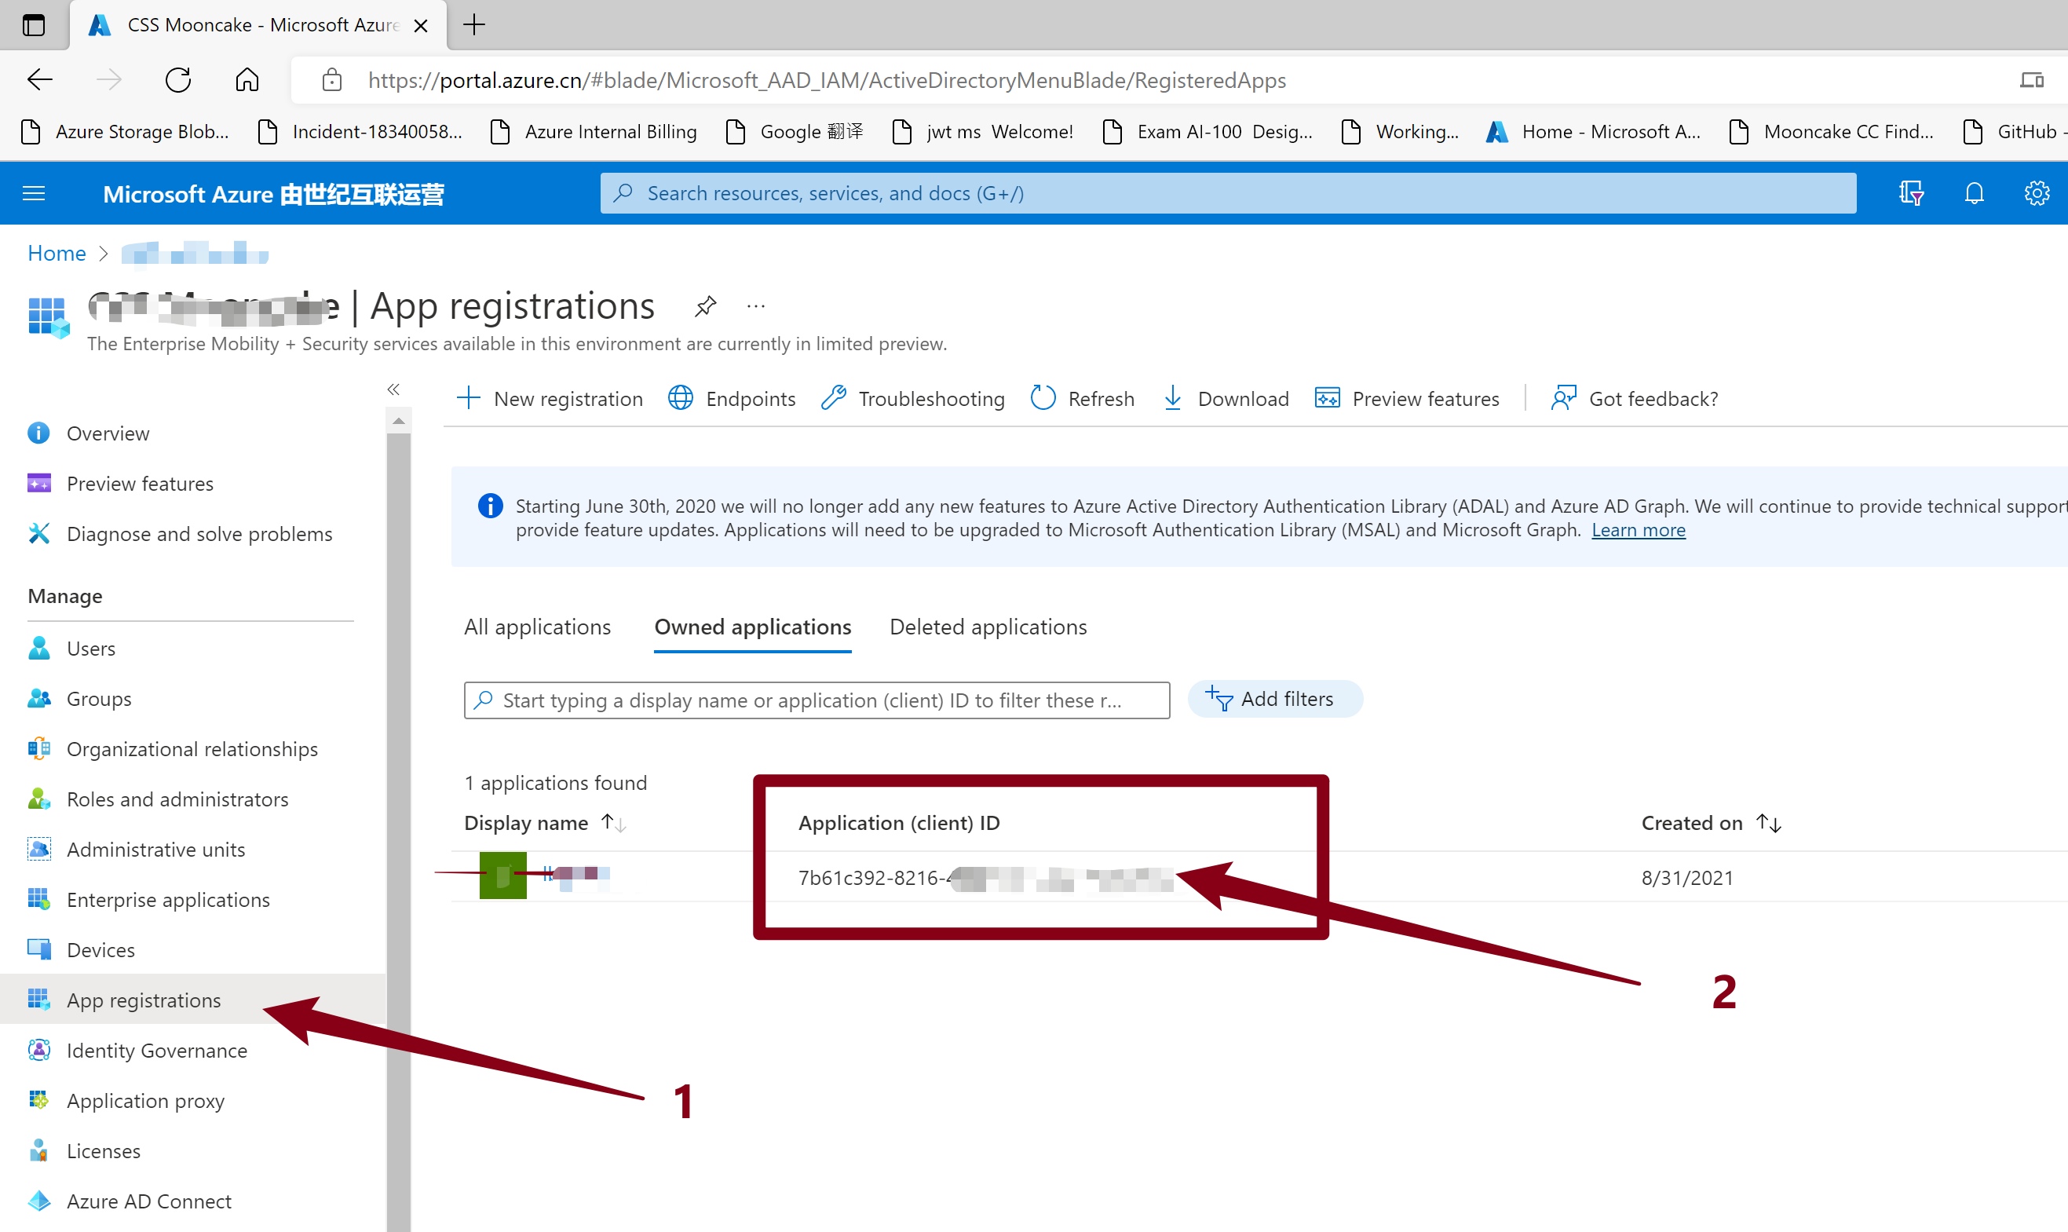The height and width of the screenshot is (1232, 2068).
Task: Click the Add filters button
Action: [x=1273, y=699]
